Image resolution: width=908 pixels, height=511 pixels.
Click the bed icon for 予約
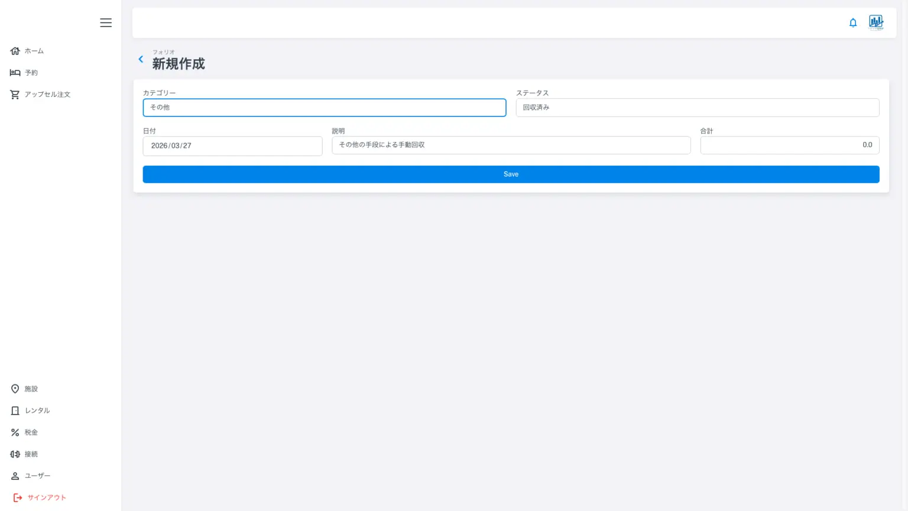pos(15,73)
